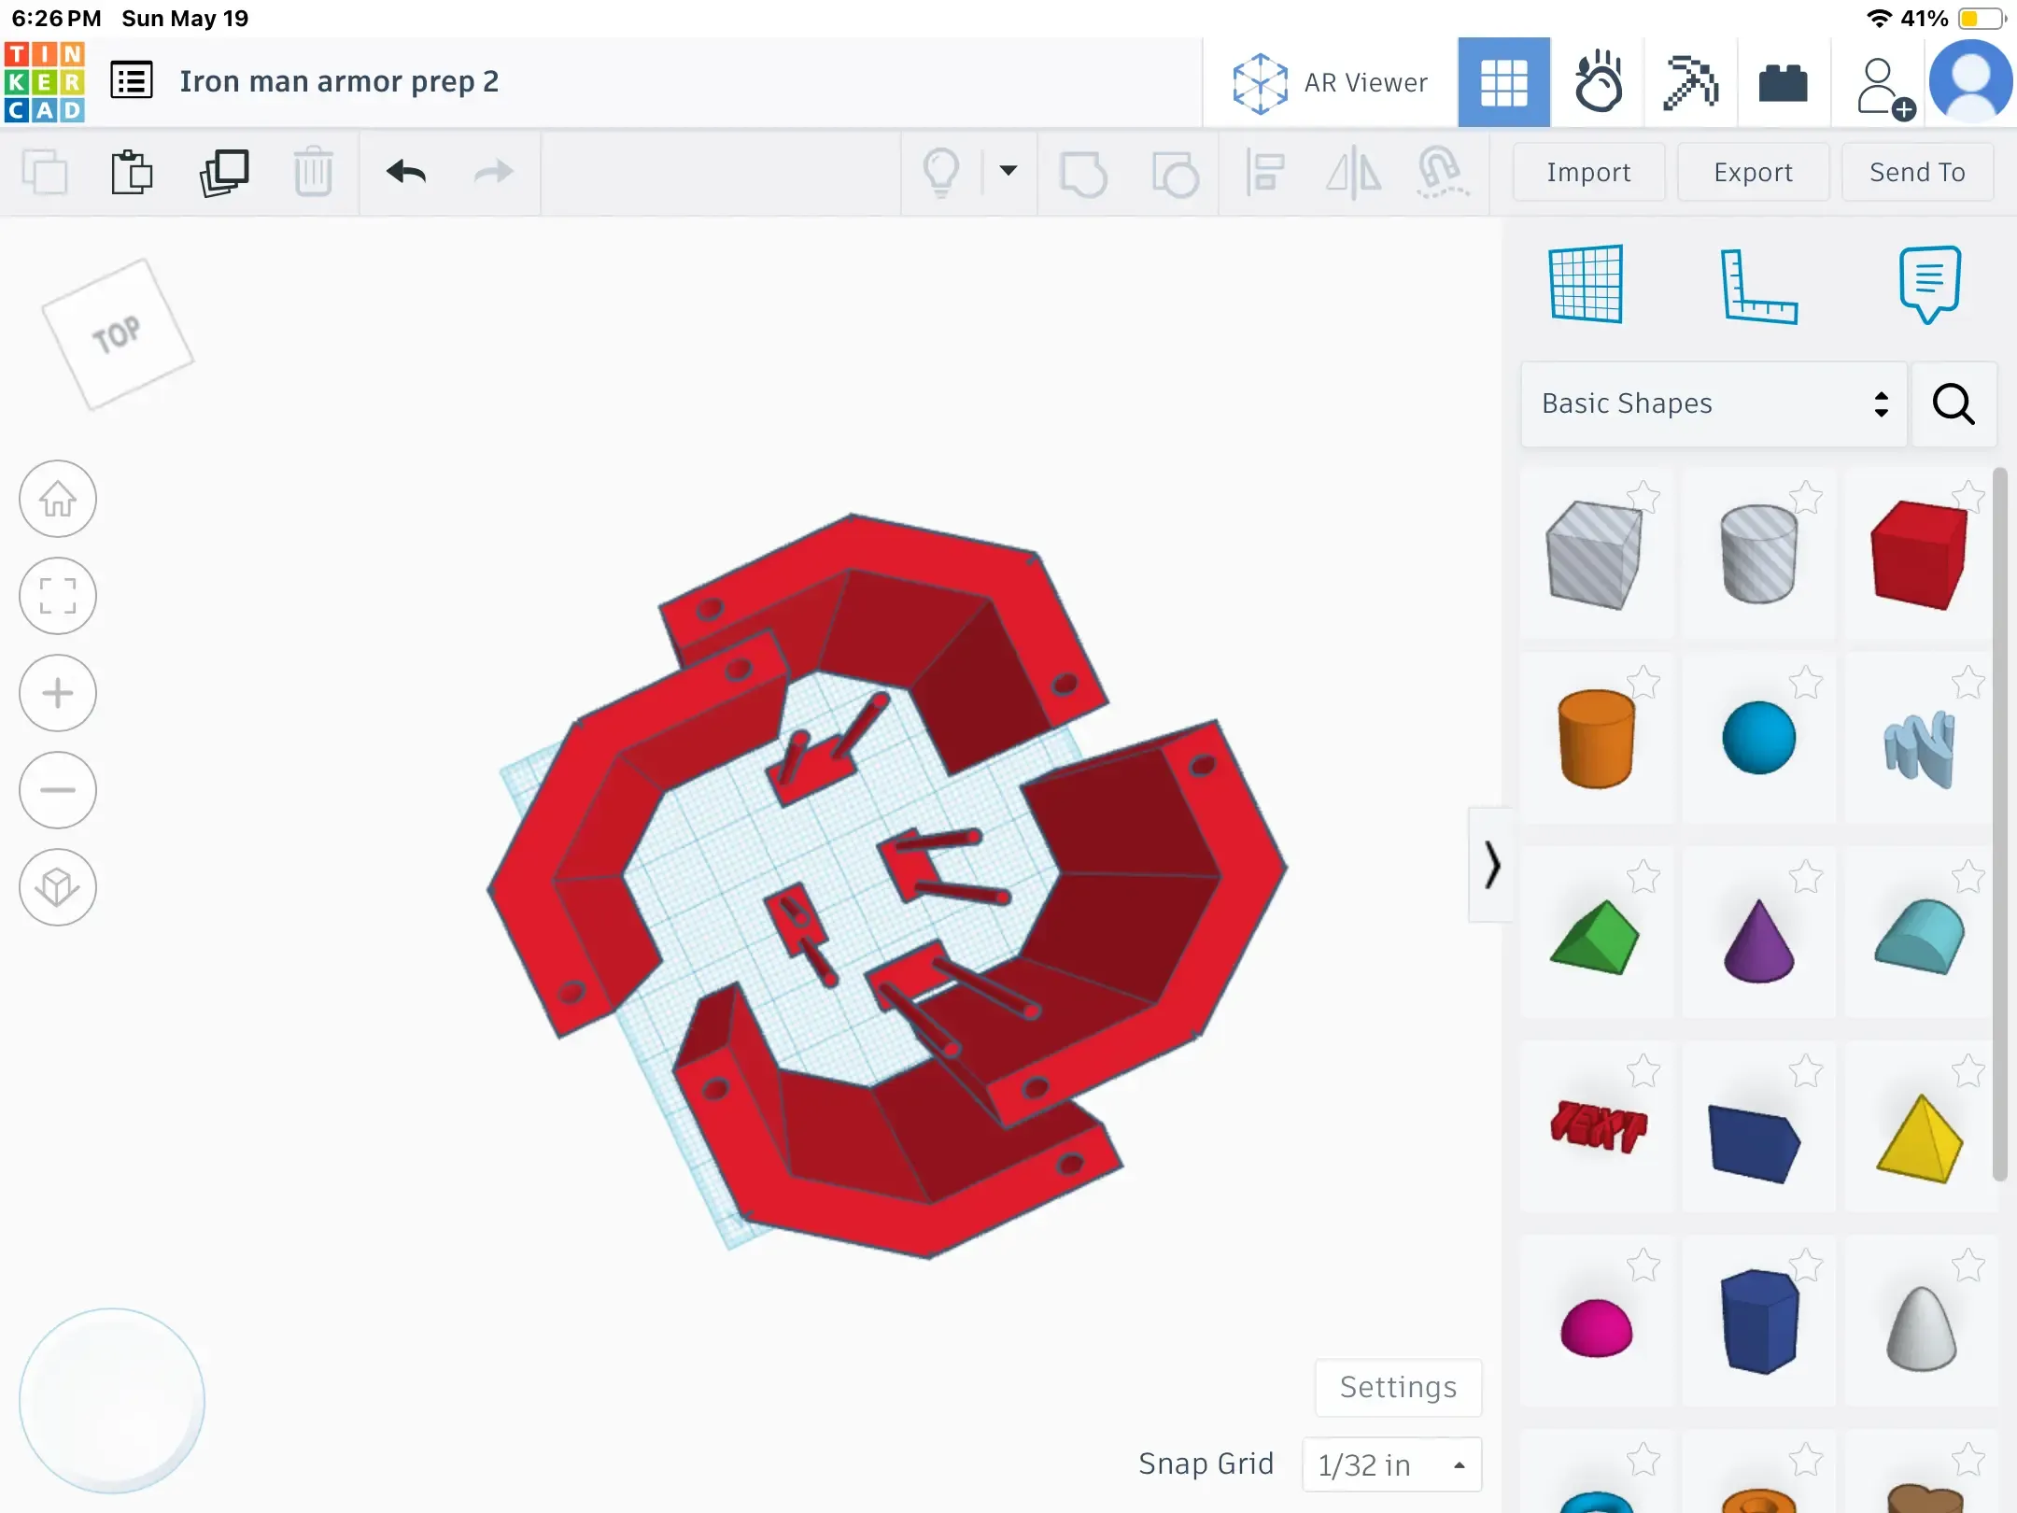Select the red Text shape
2017x1513 pixels.
[x=1598, y=1126]
